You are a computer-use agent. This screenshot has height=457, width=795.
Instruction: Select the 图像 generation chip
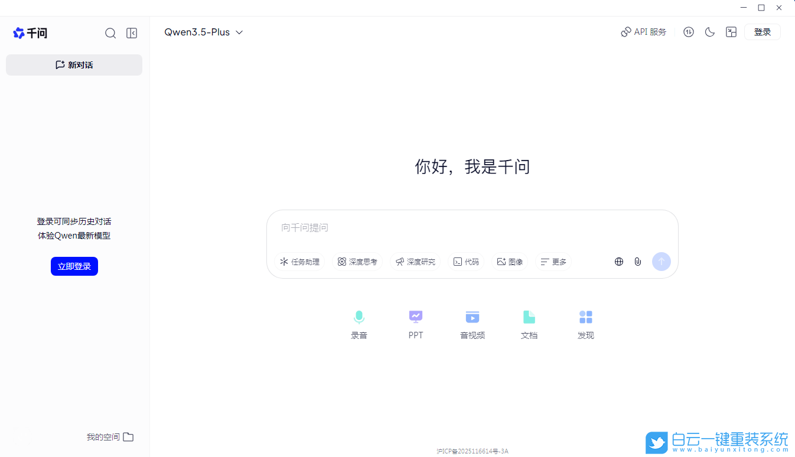coord(510,262)
